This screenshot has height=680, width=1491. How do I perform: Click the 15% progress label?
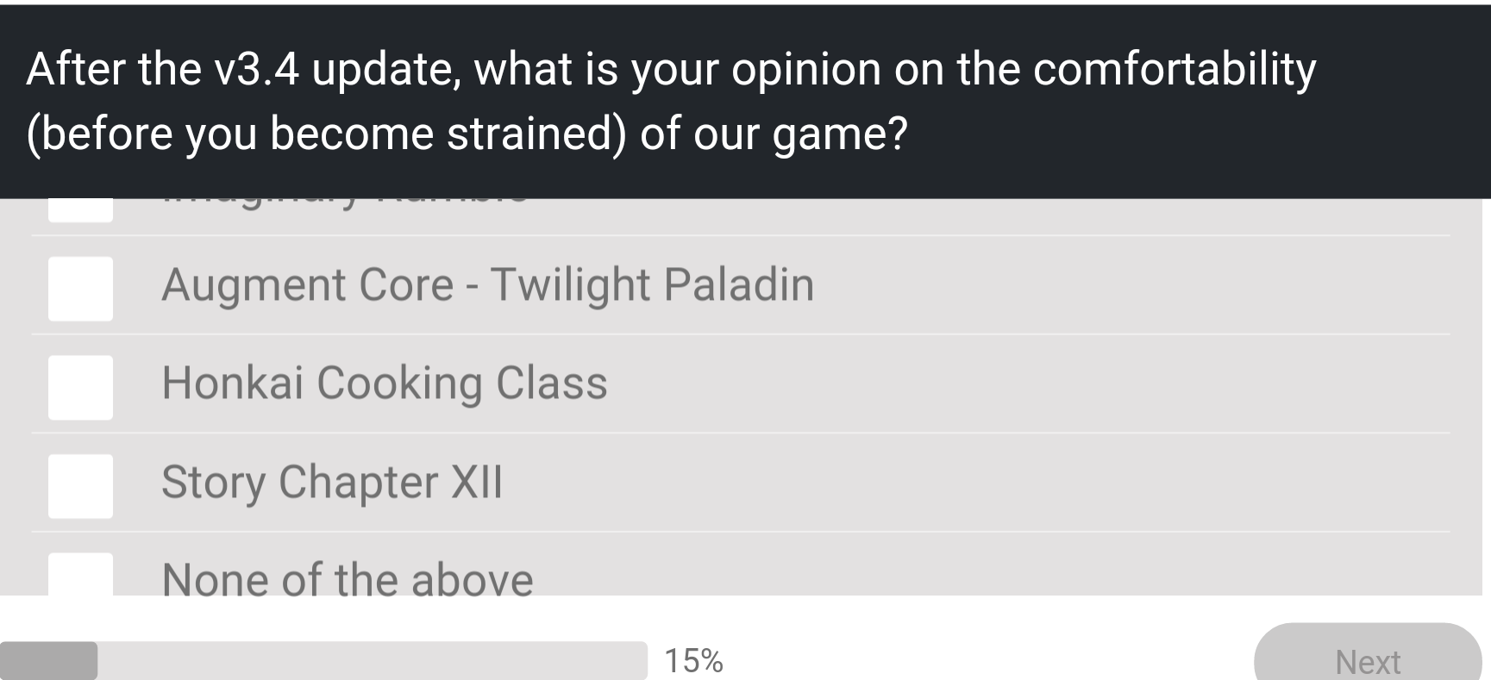[x=693, y=661]
